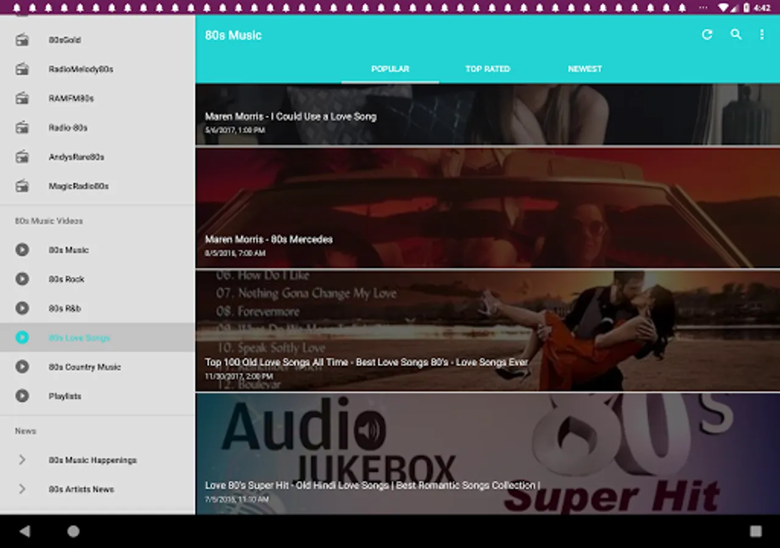This screenshot has width=780, height=548.
Task: Expand the chevron beside 80s Artists News
Action: [x=22, y=489]
